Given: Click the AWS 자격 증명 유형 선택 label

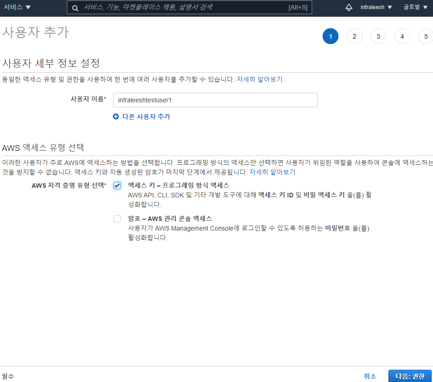Looking at the screenshot, I should (x=69, y=185).
